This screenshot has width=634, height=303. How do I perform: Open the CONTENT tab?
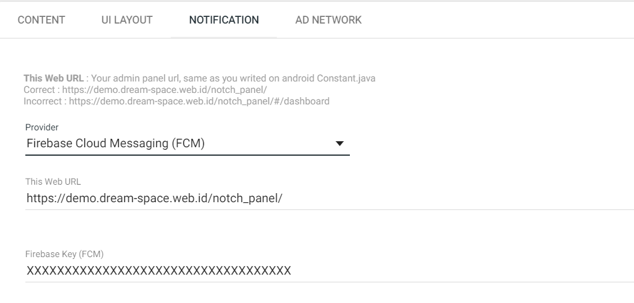tap(41, 20)
